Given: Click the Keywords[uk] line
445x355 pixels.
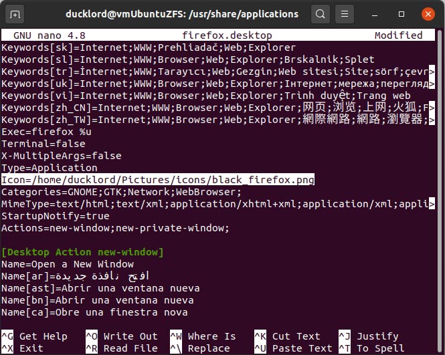Looking at the screenshot, I should pyautogui.click(x=218, y=84).
